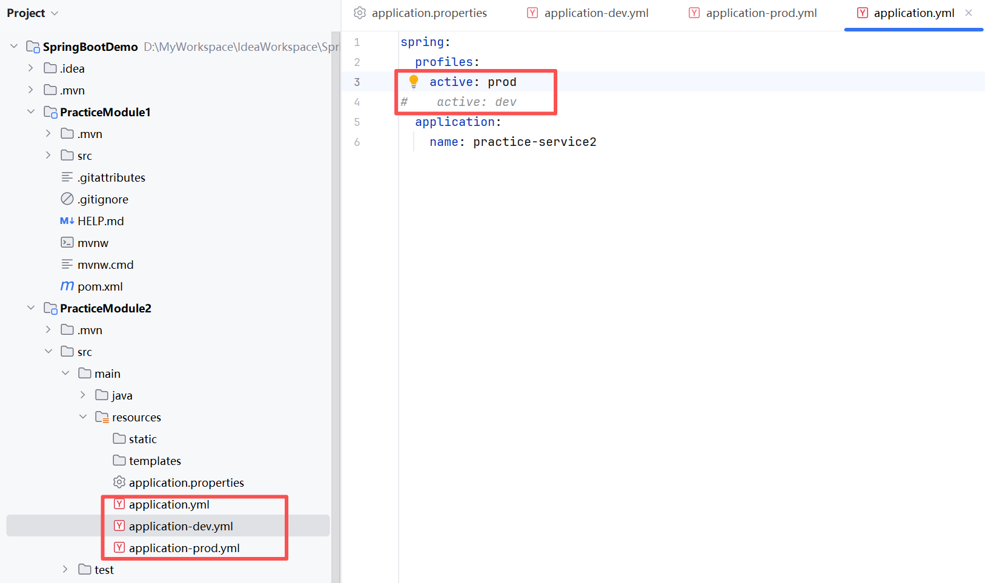Click the yellow lightbulb quick-fix icon

pos(414,81)
